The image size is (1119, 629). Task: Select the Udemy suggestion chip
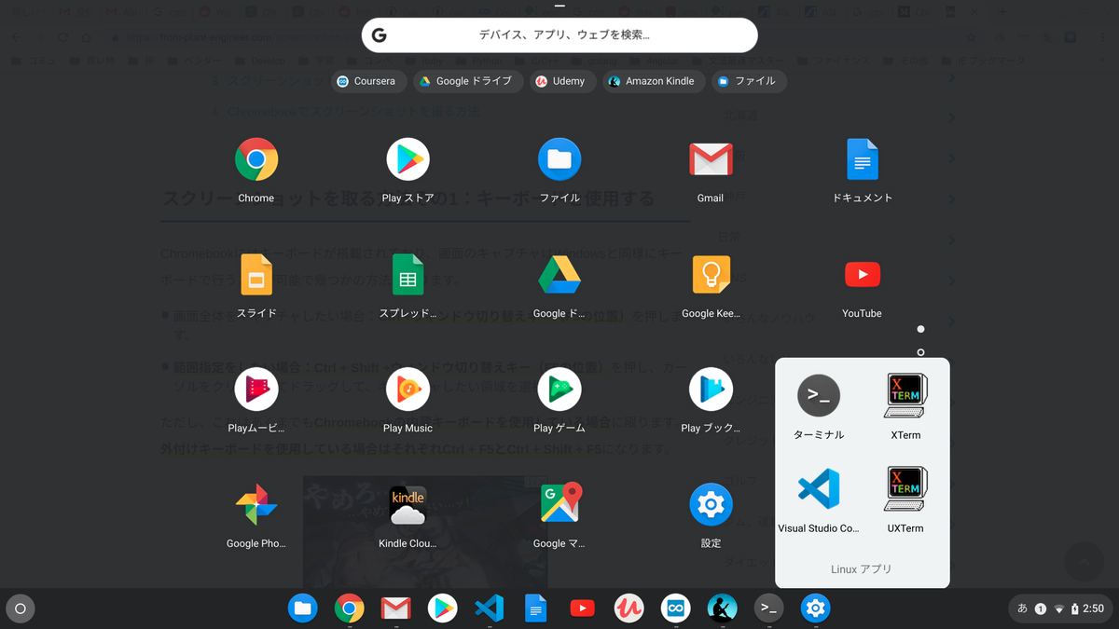561,81
